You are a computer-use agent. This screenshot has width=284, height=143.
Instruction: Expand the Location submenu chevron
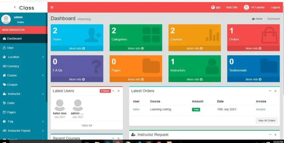tap(43, 57)
